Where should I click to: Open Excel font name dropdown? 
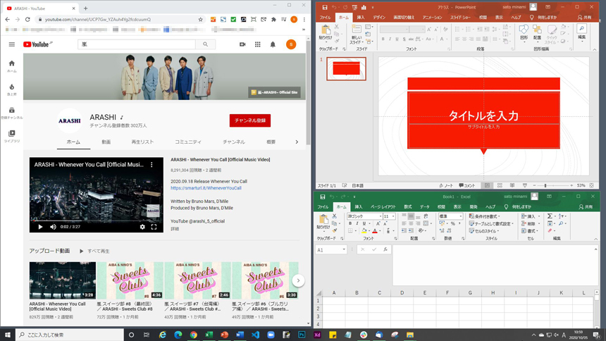coord(381,216)
